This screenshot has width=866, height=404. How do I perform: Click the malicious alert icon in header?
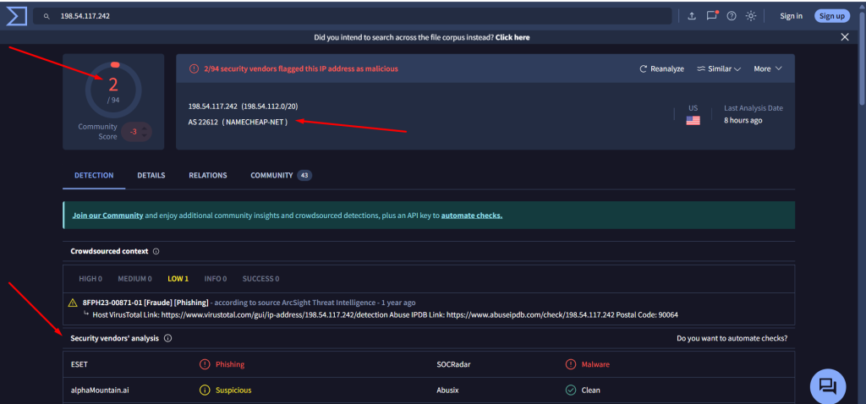point(194,69)
